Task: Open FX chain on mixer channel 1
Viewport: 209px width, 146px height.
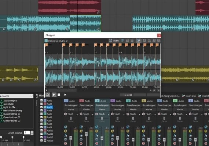Action: point(66,135)
